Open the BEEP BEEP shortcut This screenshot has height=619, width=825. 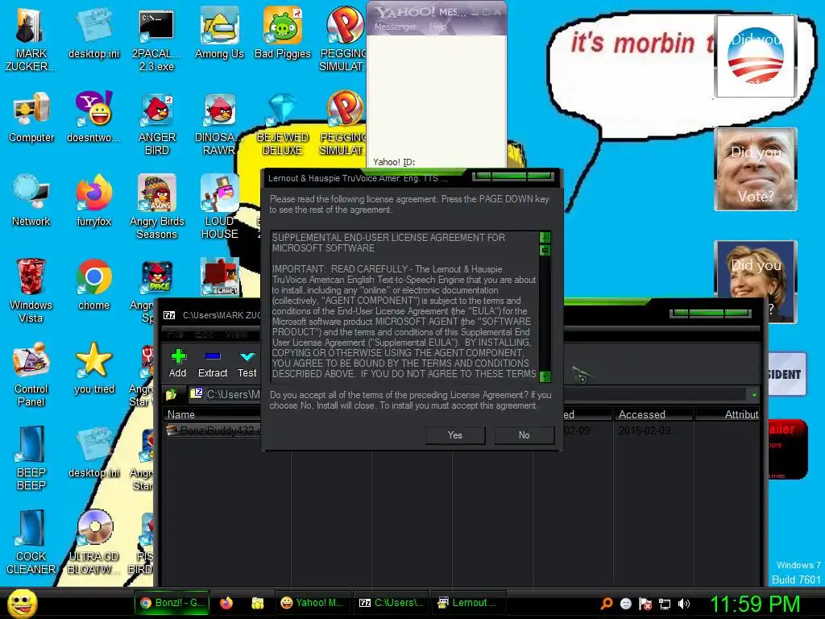coord(31,458)
